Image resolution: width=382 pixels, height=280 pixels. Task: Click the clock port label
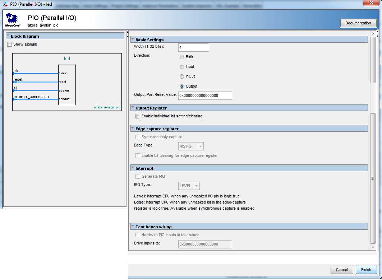click(63, 73)
